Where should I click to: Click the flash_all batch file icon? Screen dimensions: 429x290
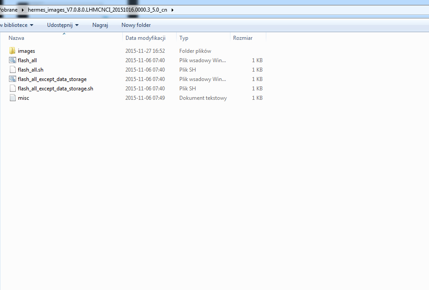pos(13,60)
